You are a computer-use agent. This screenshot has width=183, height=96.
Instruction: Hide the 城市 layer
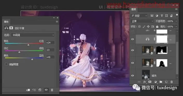pos(132,76)
